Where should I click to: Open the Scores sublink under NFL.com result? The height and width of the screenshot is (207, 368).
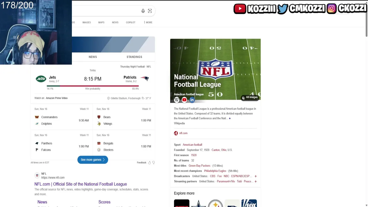point(104,202)
